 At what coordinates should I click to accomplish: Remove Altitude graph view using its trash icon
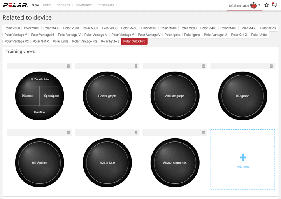point(204,66)
